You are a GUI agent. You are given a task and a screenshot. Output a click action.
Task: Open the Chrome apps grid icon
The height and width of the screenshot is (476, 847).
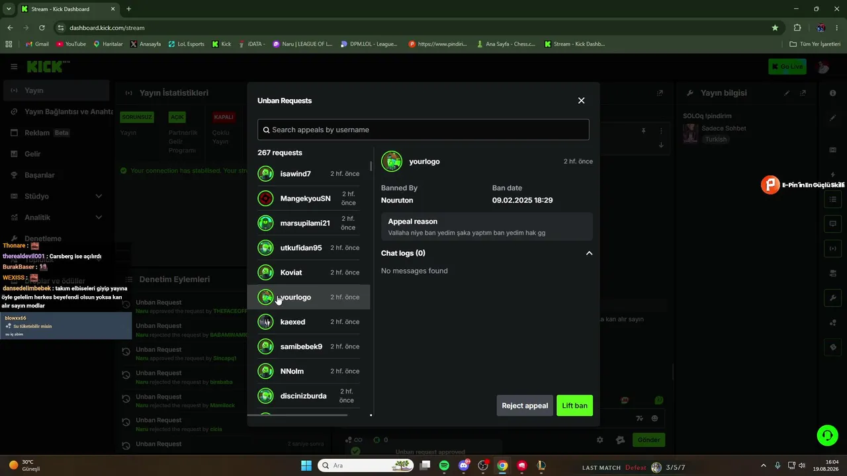pos(9,44)
